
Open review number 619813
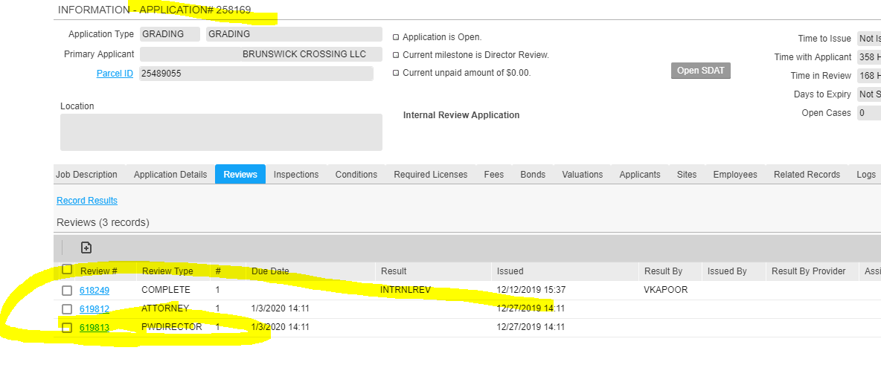click(x=94, y=327)
